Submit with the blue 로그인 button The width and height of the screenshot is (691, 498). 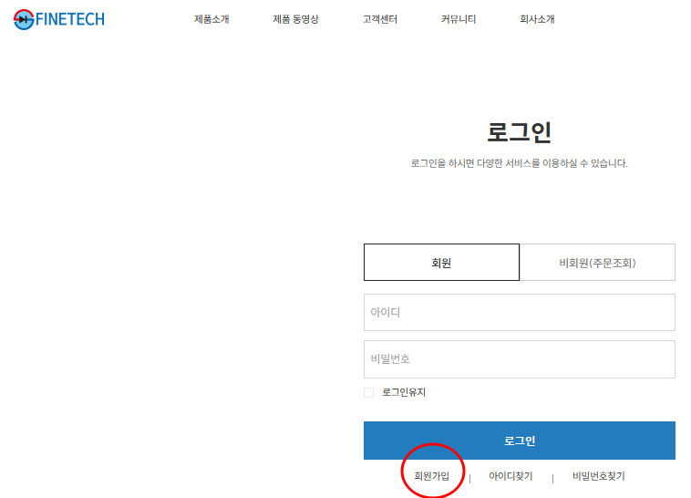tap(520, 441)
